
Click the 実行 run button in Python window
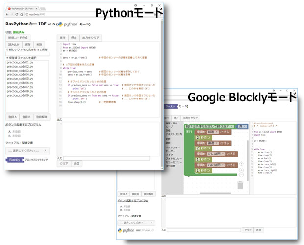62,38
